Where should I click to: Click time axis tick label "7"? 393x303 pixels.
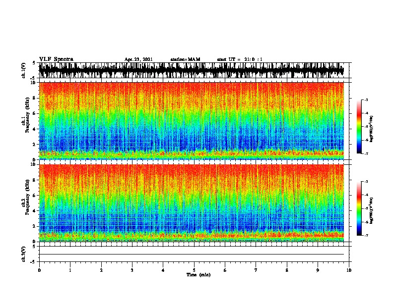(x=256, y=270)
